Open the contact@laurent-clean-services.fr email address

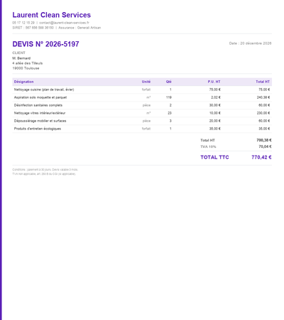64,23
